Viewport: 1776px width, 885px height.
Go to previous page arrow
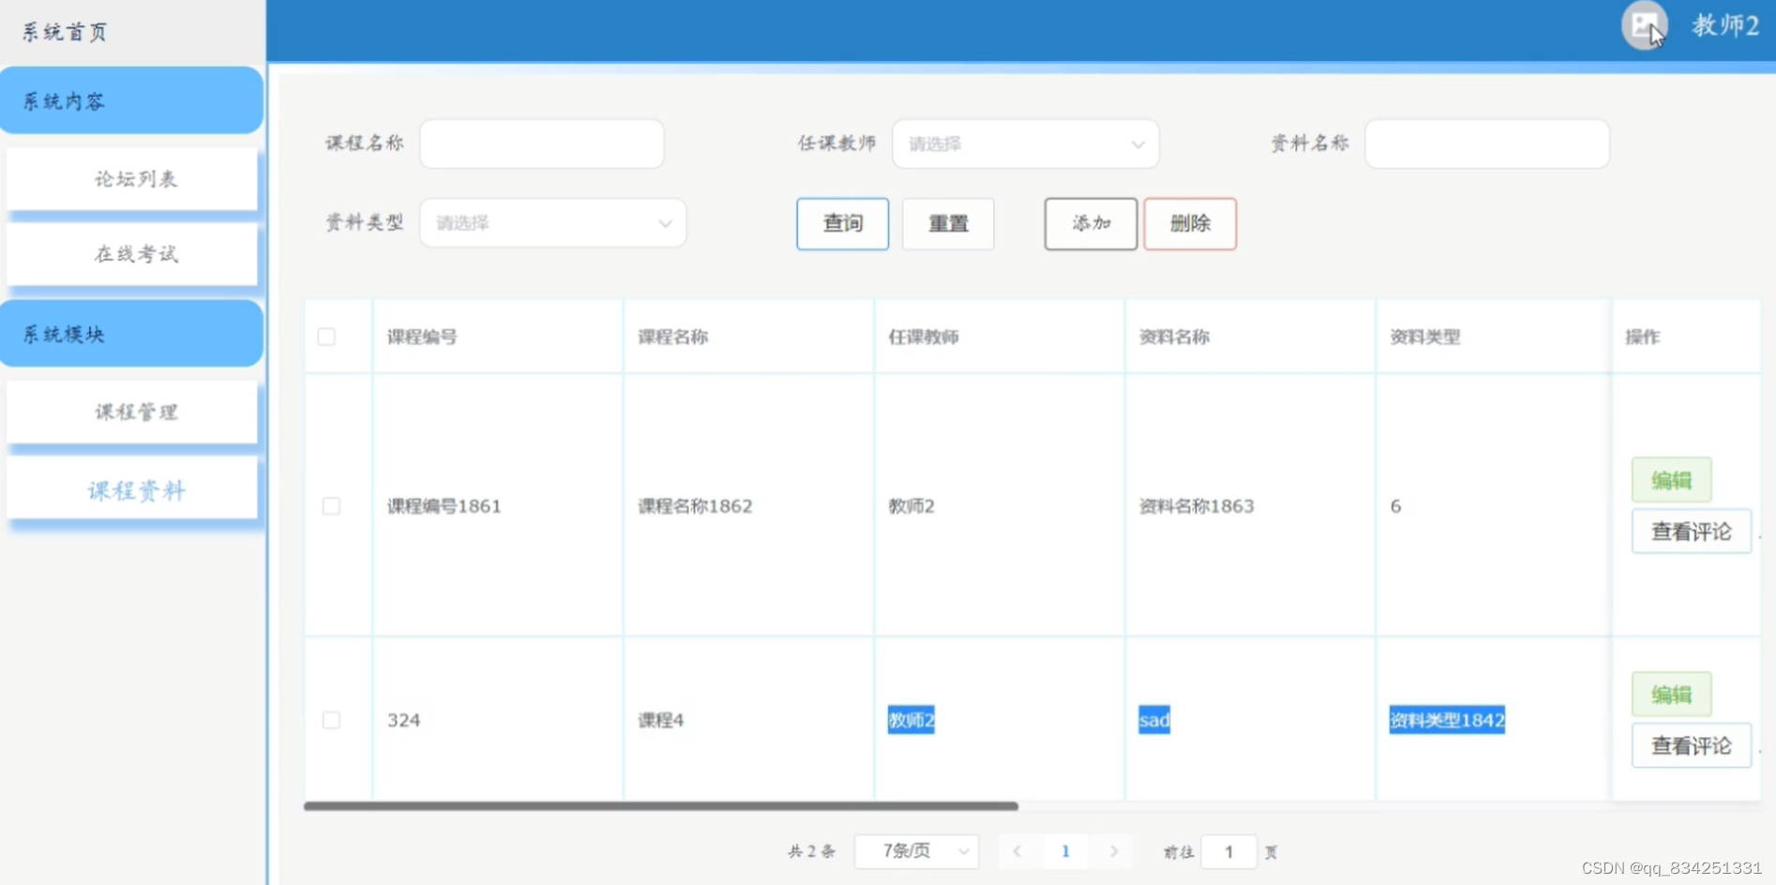[x=1017, y=851]
